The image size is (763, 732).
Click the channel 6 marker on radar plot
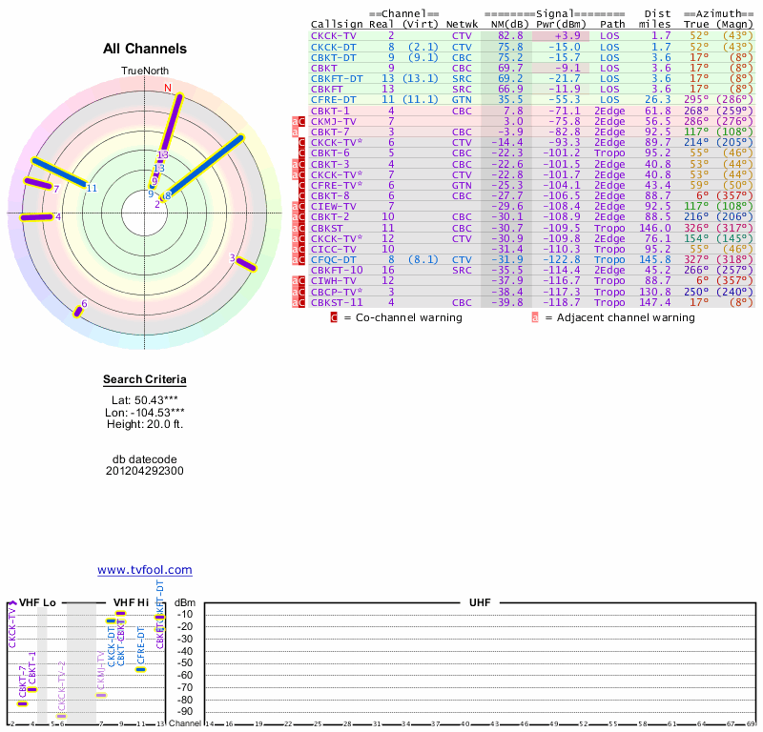[77, 312]
